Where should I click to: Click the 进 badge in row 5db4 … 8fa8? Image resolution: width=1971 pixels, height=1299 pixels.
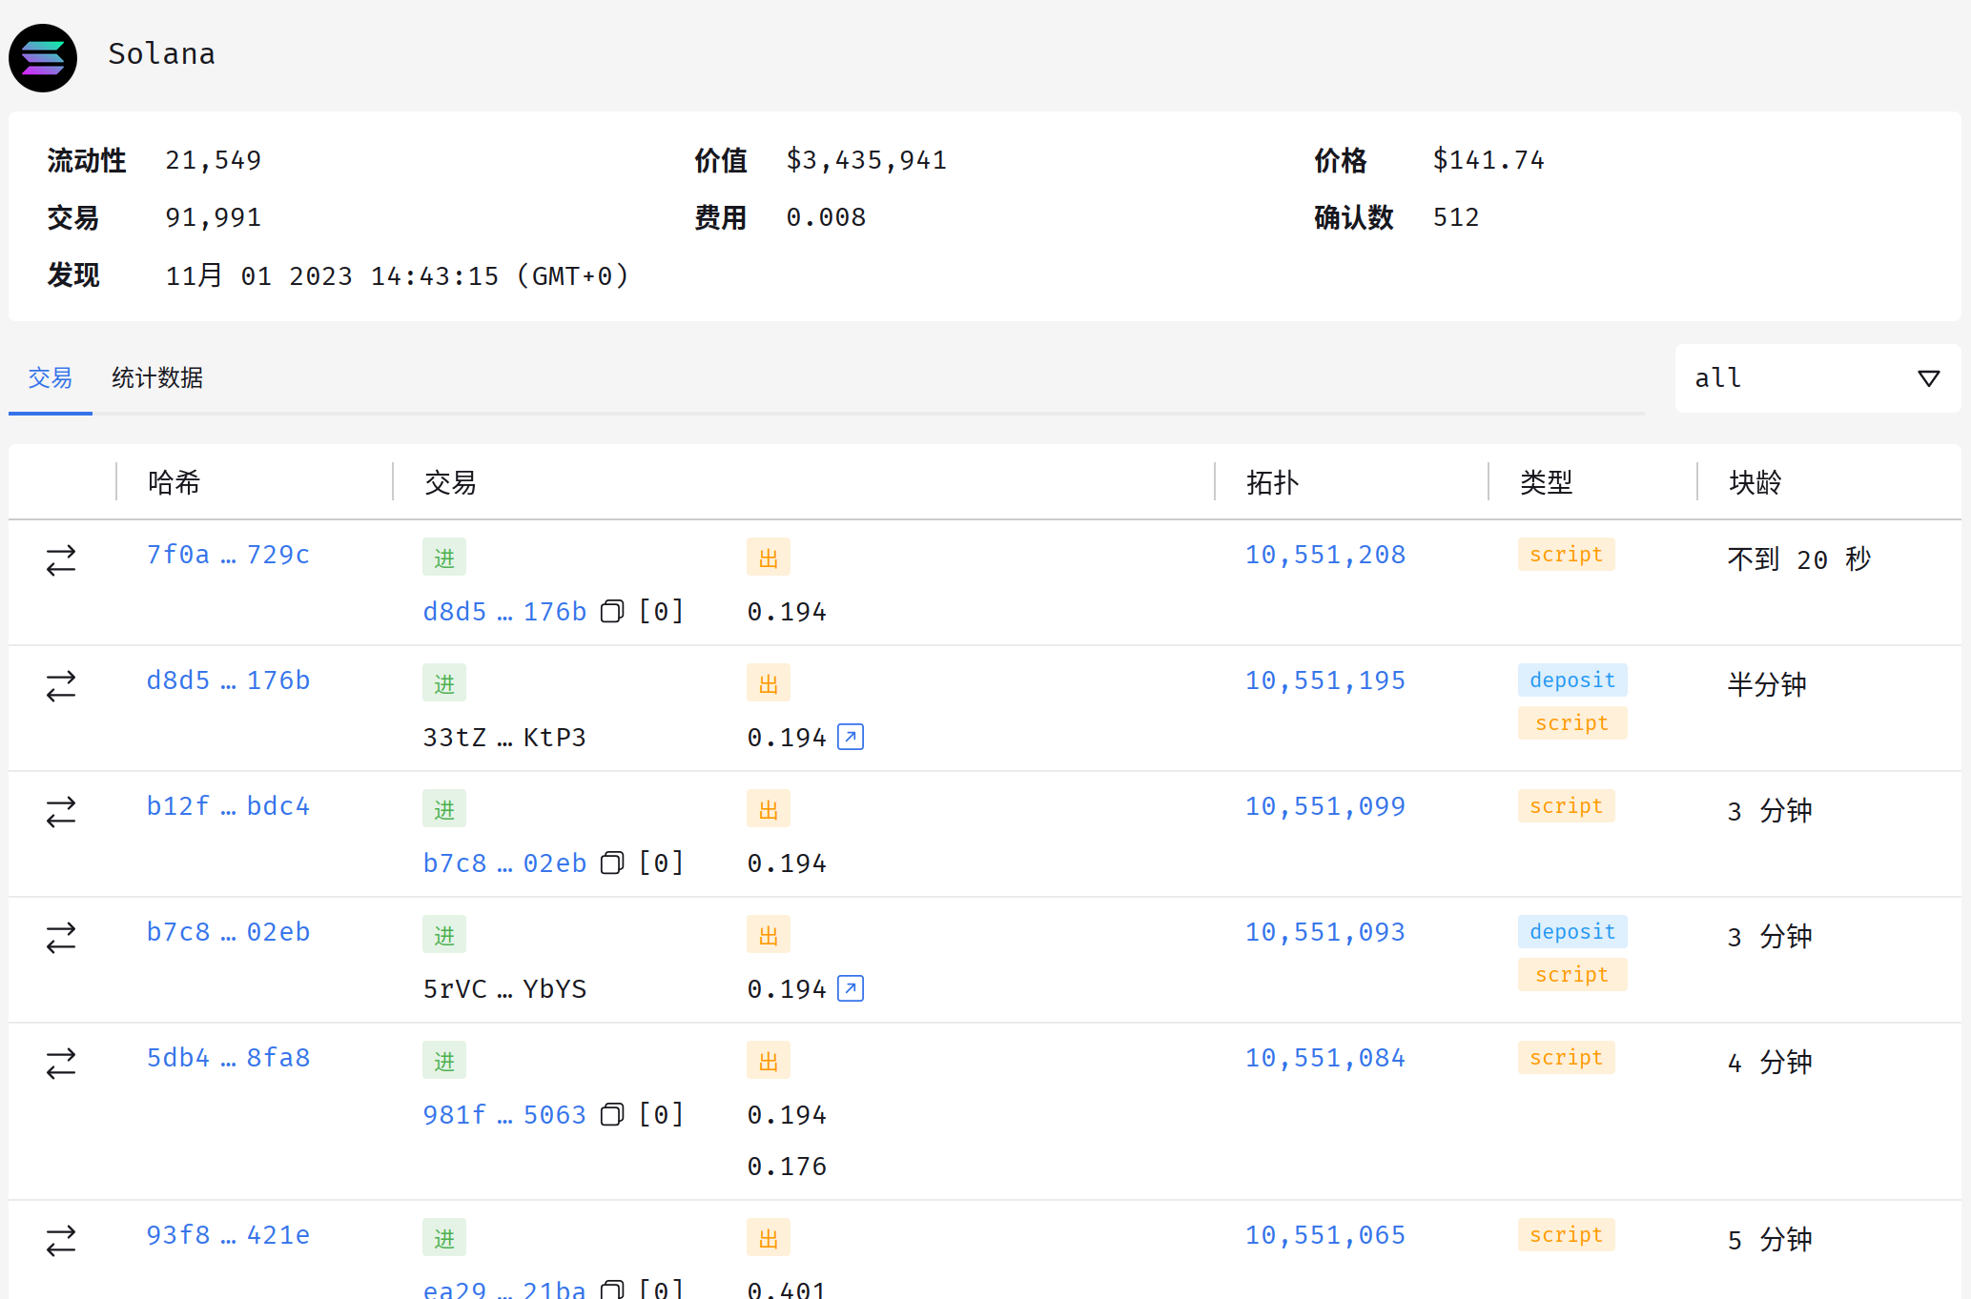pyautogui.click(x=444, y=1061)
